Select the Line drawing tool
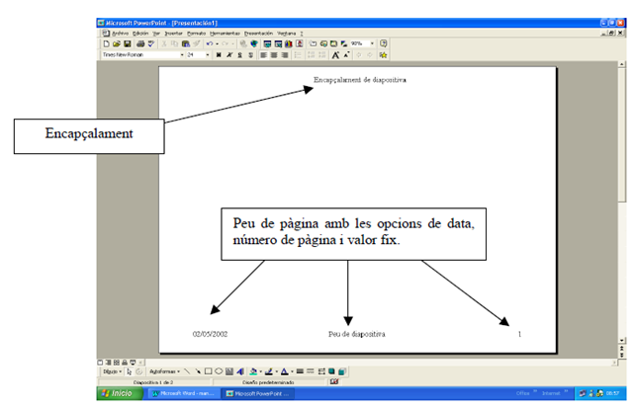Viewport: 635px width, 409px height. point(187,371)
